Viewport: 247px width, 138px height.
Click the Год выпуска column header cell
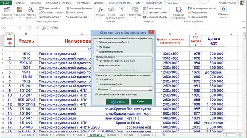click(x=196, y=41)
